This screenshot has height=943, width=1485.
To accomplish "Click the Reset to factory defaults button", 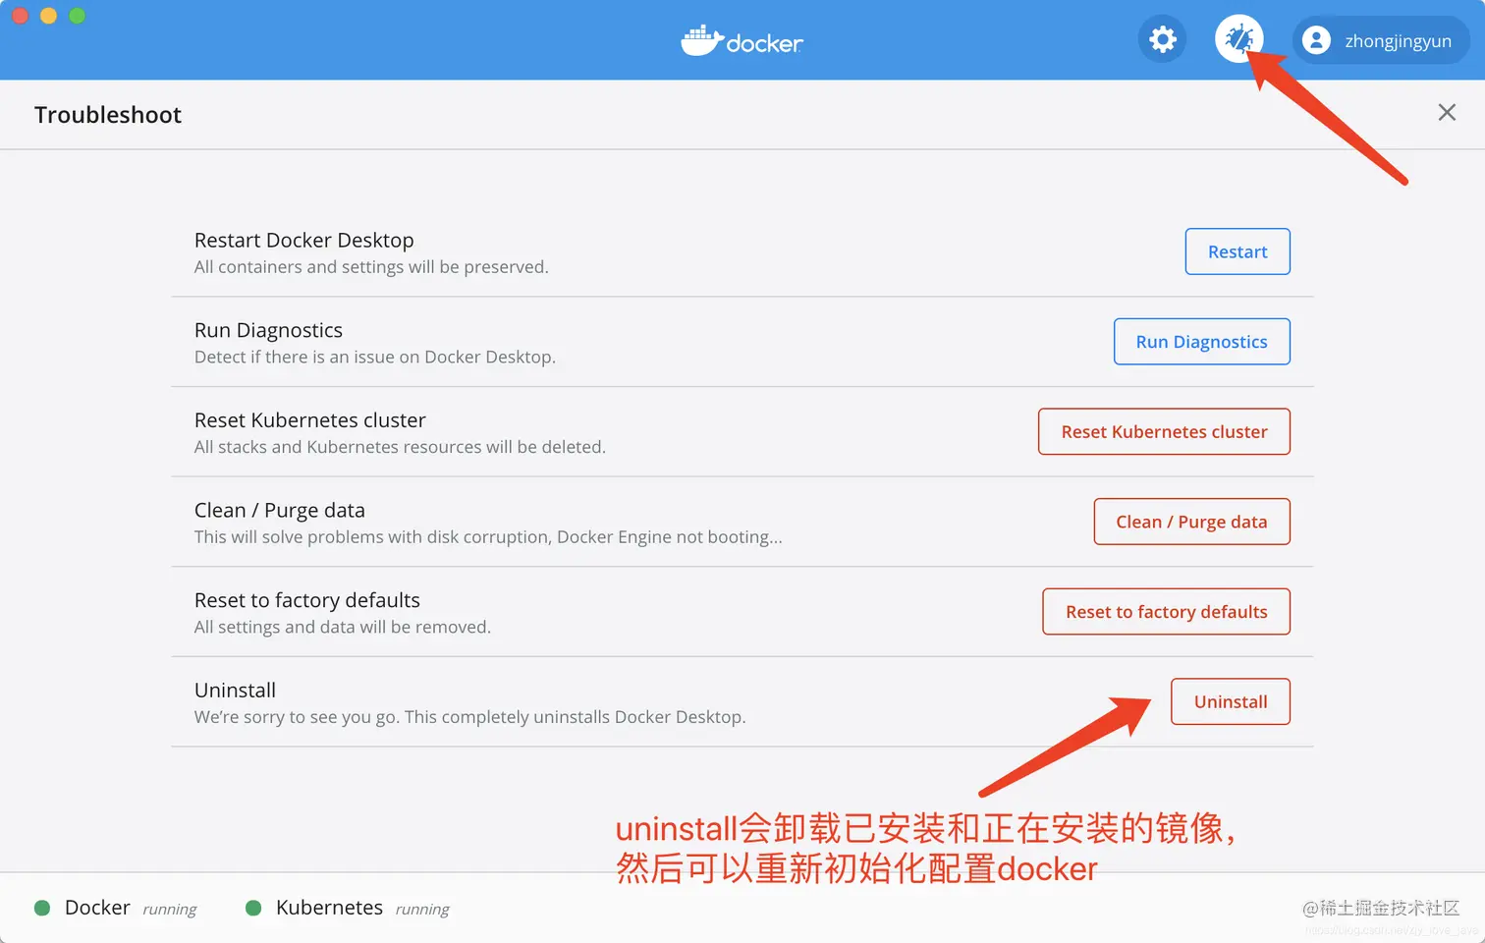I will (1166, 612).
